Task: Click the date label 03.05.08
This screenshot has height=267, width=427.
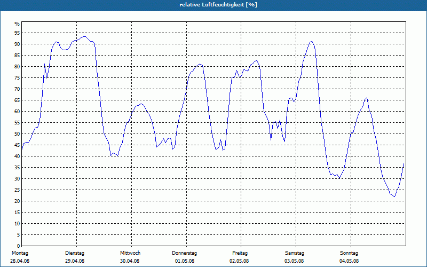Action: 294,261
